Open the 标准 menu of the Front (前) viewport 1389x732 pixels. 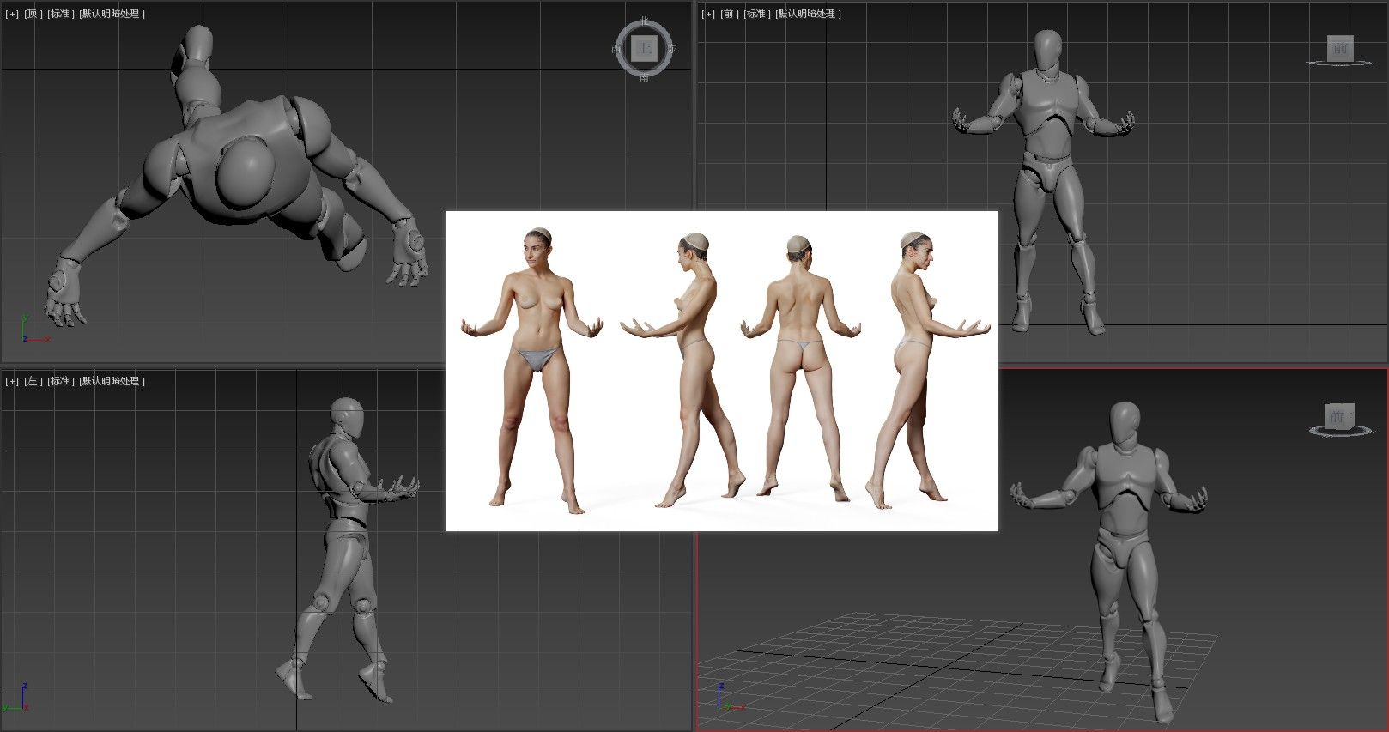pyautogui.click(x=756, y=14)
